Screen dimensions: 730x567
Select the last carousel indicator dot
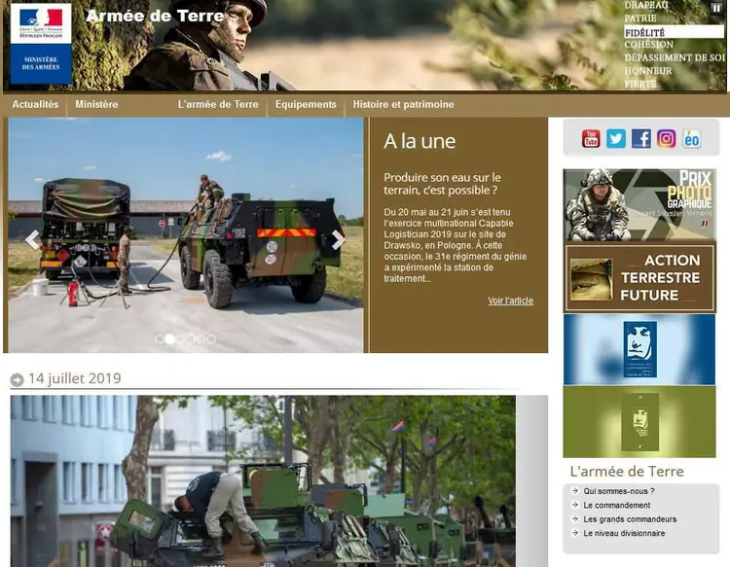tap(211, 339)
